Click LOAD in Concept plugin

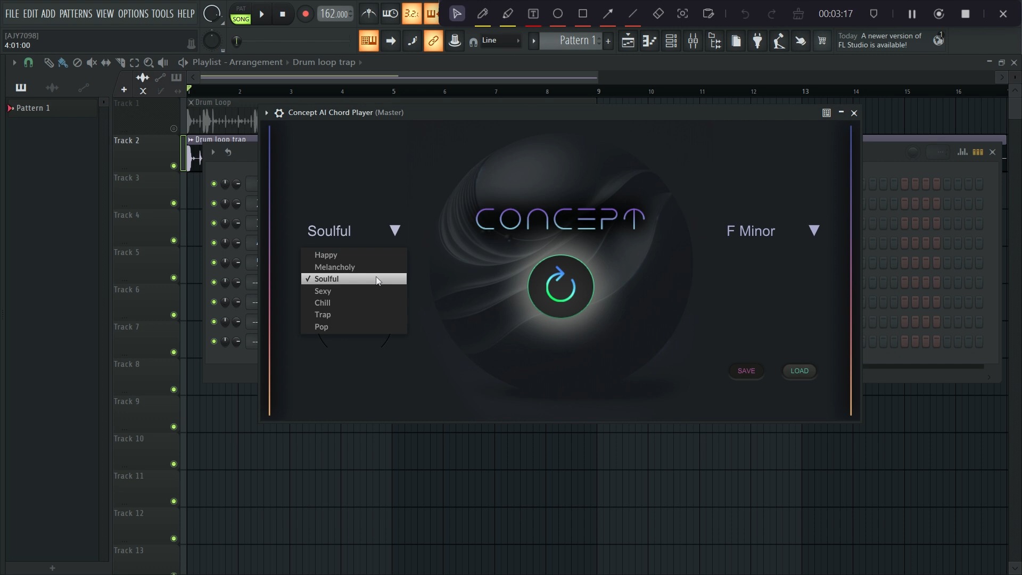800,371
